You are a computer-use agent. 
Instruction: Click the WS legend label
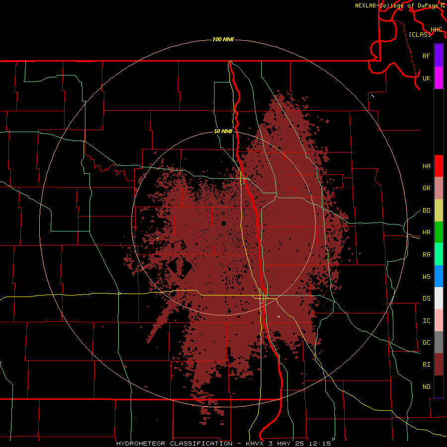(x=426, y=277)
